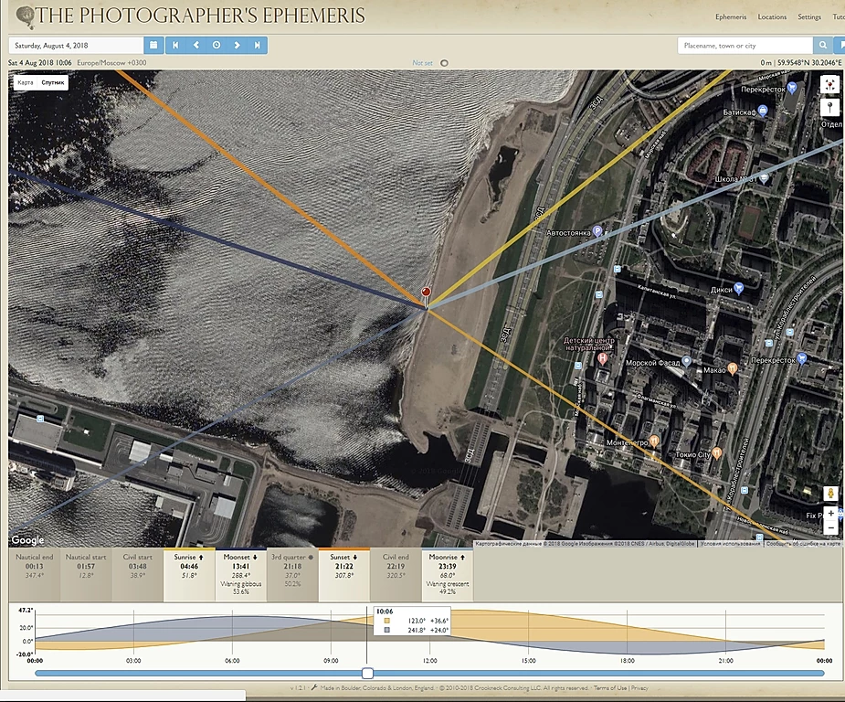
Task: Click the Перекресток store label near top
Action: [x=763, y=89]
